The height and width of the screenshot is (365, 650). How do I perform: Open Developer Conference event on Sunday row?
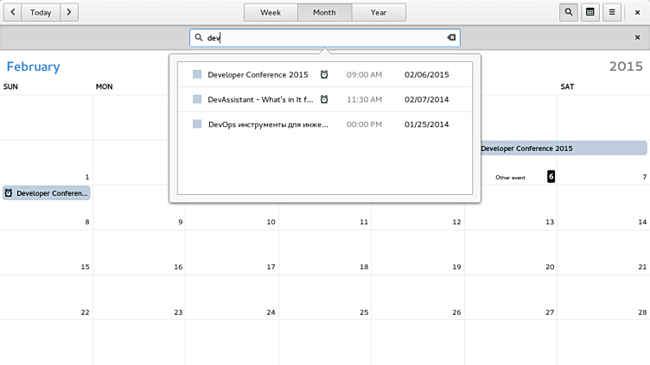[x=47, y=193]
